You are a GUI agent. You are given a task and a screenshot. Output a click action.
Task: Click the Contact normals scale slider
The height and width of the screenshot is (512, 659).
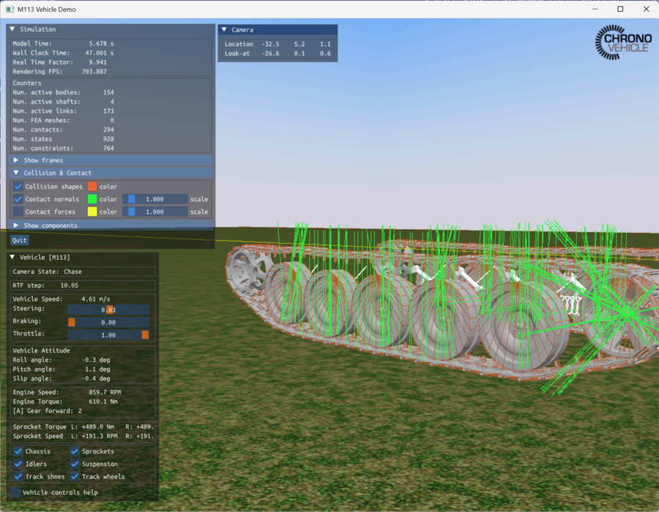(x=155, y=199)
